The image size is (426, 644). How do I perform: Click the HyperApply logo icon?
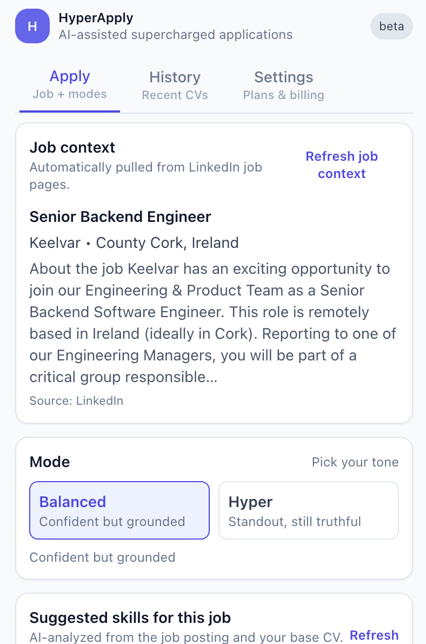(32, 25)
